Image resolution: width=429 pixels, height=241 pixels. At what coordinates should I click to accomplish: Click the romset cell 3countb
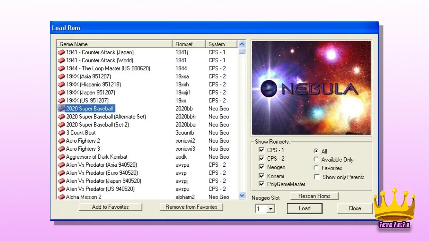point(184,133)
